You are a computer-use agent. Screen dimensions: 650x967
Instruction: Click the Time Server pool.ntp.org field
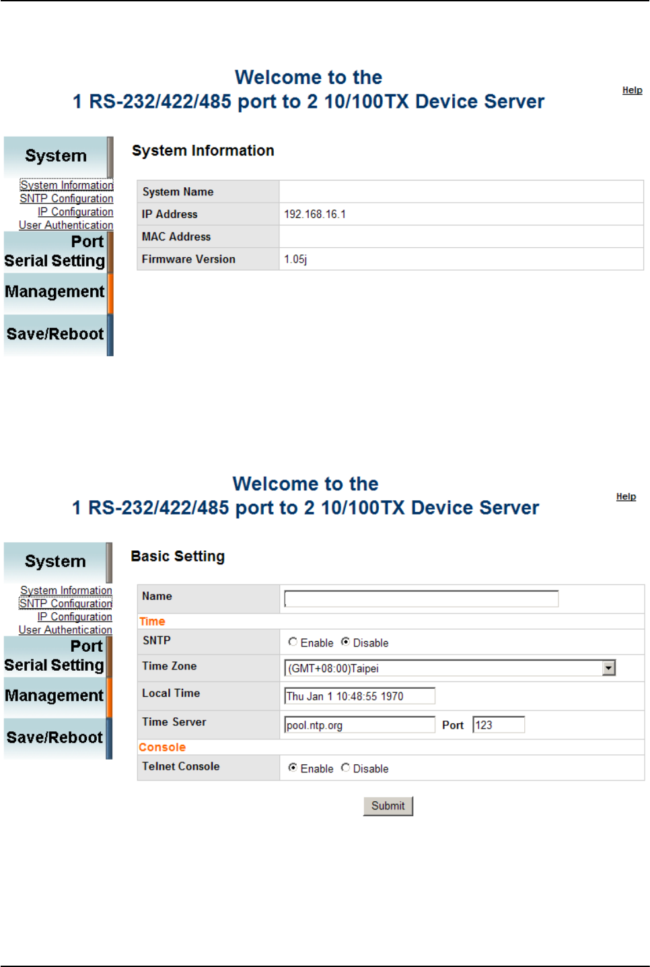point(360,725)
